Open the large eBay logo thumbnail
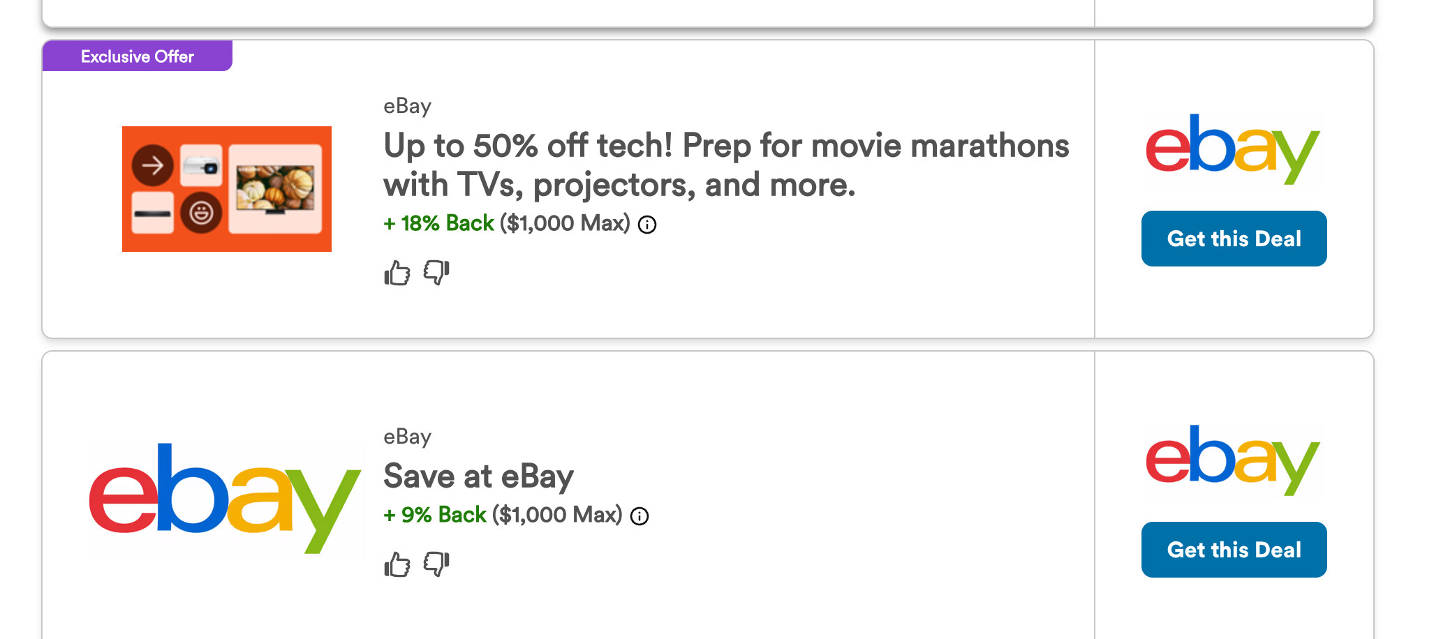This screenshot has width=1434, height=639. click(x=225, y=498)
